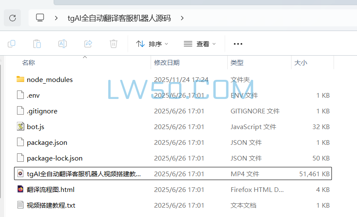Open the 查看 view dropdown
Screen dimensions: 357x217
pos(200,44)
